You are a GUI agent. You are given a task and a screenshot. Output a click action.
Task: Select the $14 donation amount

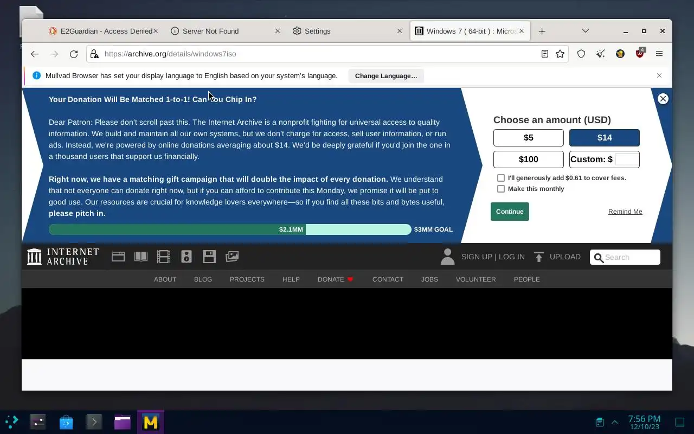pyautogui.click(x=605, y=138)
